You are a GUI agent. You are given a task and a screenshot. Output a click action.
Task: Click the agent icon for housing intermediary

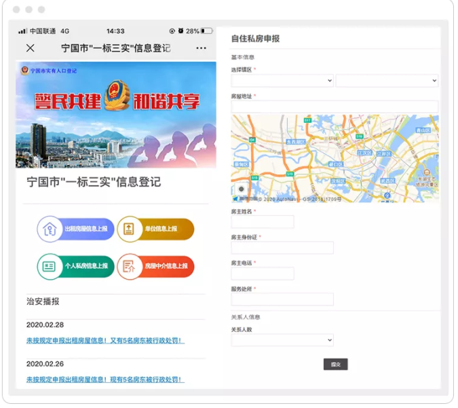coord(129,266)
